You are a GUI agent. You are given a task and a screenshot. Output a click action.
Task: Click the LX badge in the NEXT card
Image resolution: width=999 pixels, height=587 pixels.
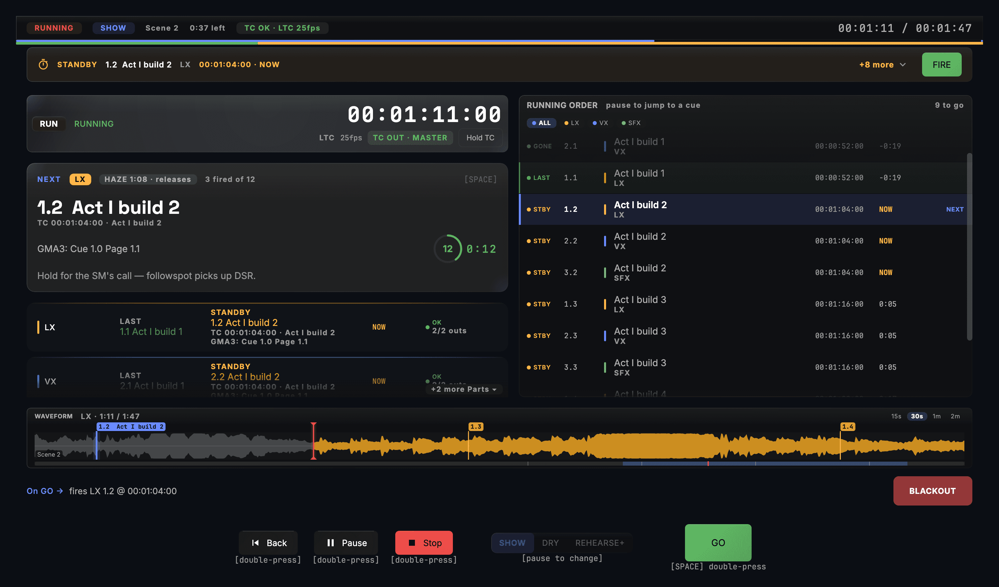pos(80,179)
